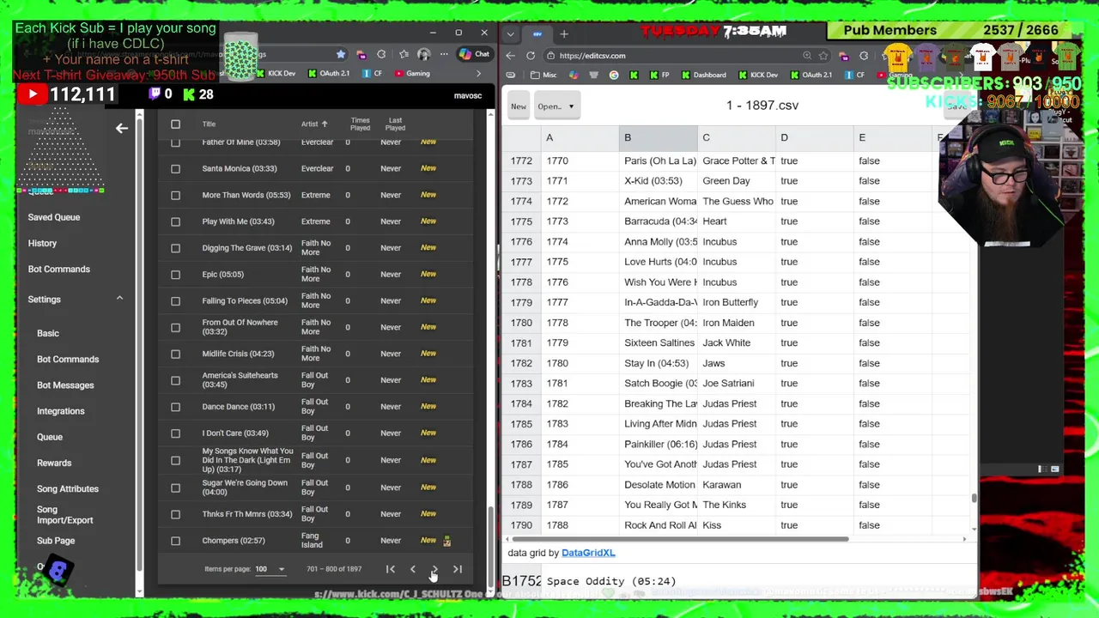Open the Items per page dropdown
The width and height of the screenshot is (1099, 618).
click(x=269, y=569)
